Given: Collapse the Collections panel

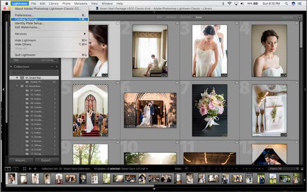Looking at the screenshot, I should pos(11,67).
